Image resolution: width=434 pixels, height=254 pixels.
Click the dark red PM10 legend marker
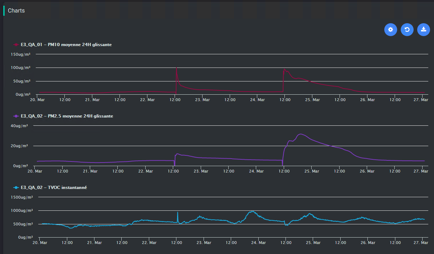coord(16,45)
